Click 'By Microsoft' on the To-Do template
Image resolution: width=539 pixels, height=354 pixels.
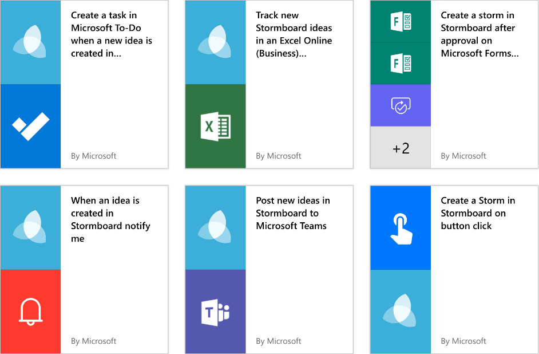93,155
